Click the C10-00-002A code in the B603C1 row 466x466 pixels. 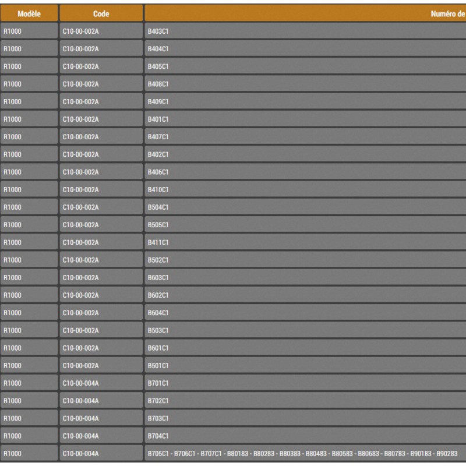[101, 277]
